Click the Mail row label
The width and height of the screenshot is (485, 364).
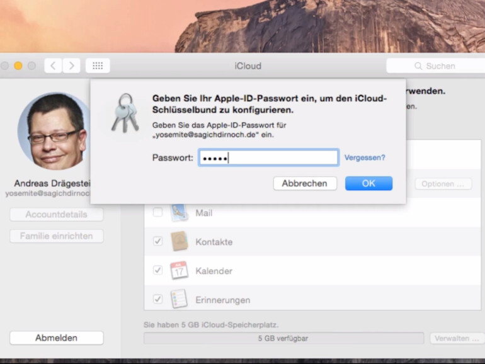tap(204, 213)
